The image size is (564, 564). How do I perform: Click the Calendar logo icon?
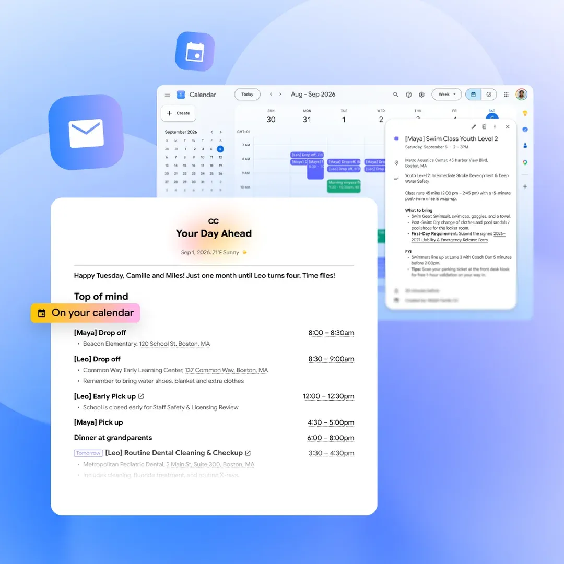coord(181,95)
